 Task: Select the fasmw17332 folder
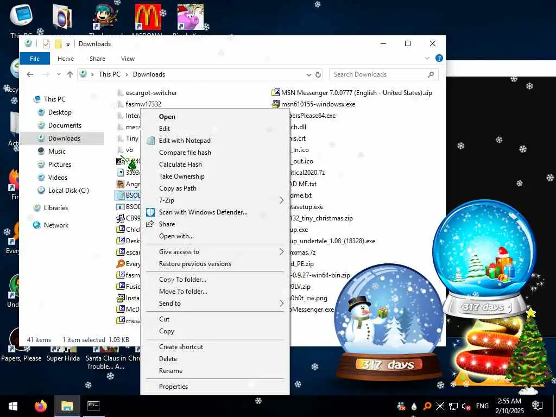139,104
